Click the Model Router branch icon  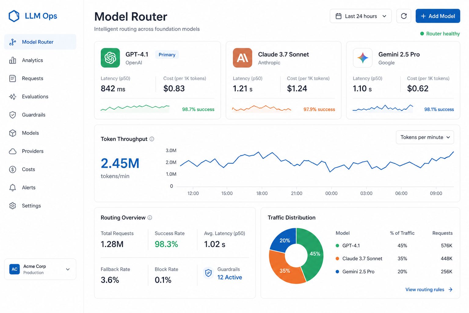(x=13, y=42)
